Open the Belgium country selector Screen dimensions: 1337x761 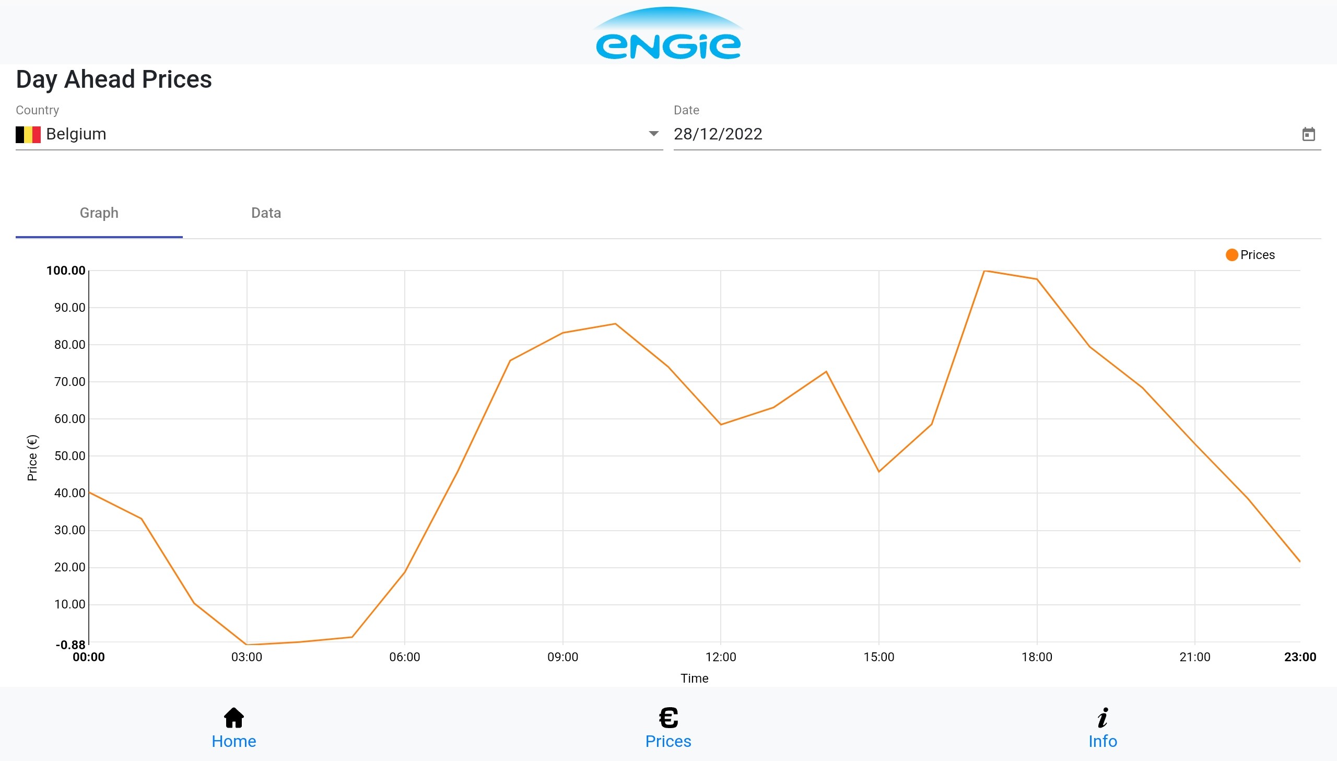click(x=334, y=134)
